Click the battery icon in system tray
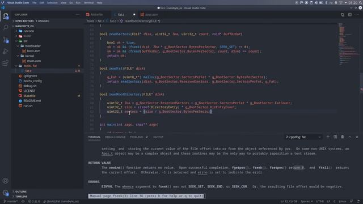The height and width of the screenshot is (204, 363). (321, 3)
